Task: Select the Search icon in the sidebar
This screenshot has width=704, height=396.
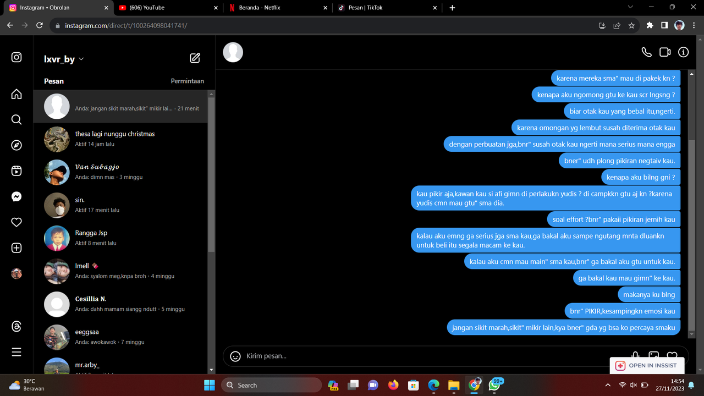Action: pos(16,119)
